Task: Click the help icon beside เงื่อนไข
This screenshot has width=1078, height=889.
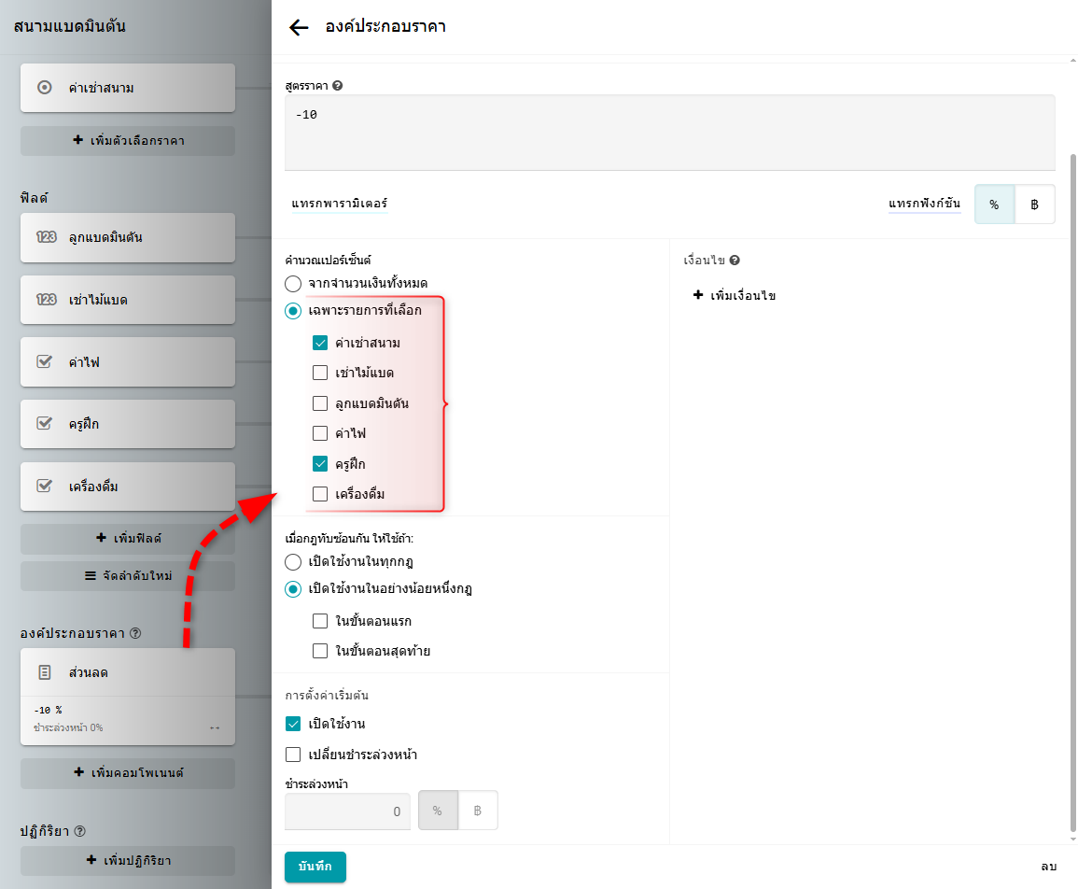Action: (x=735, y=261)
